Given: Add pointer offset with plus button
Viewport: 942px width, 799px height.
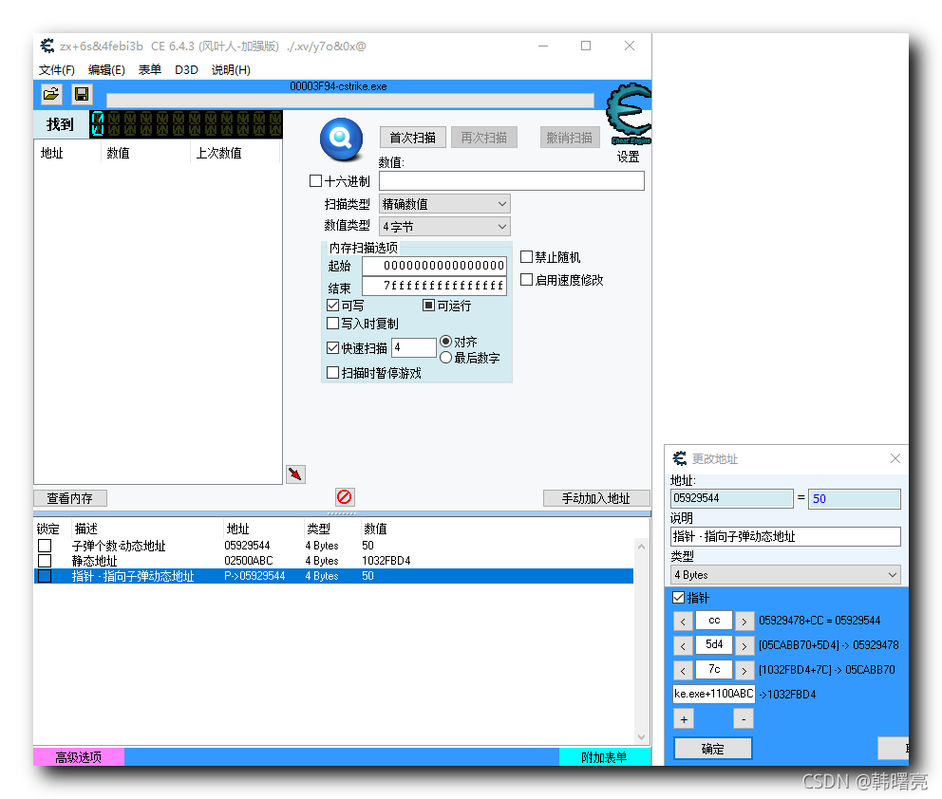Looking at the screenshot, I should coord(684,718).
